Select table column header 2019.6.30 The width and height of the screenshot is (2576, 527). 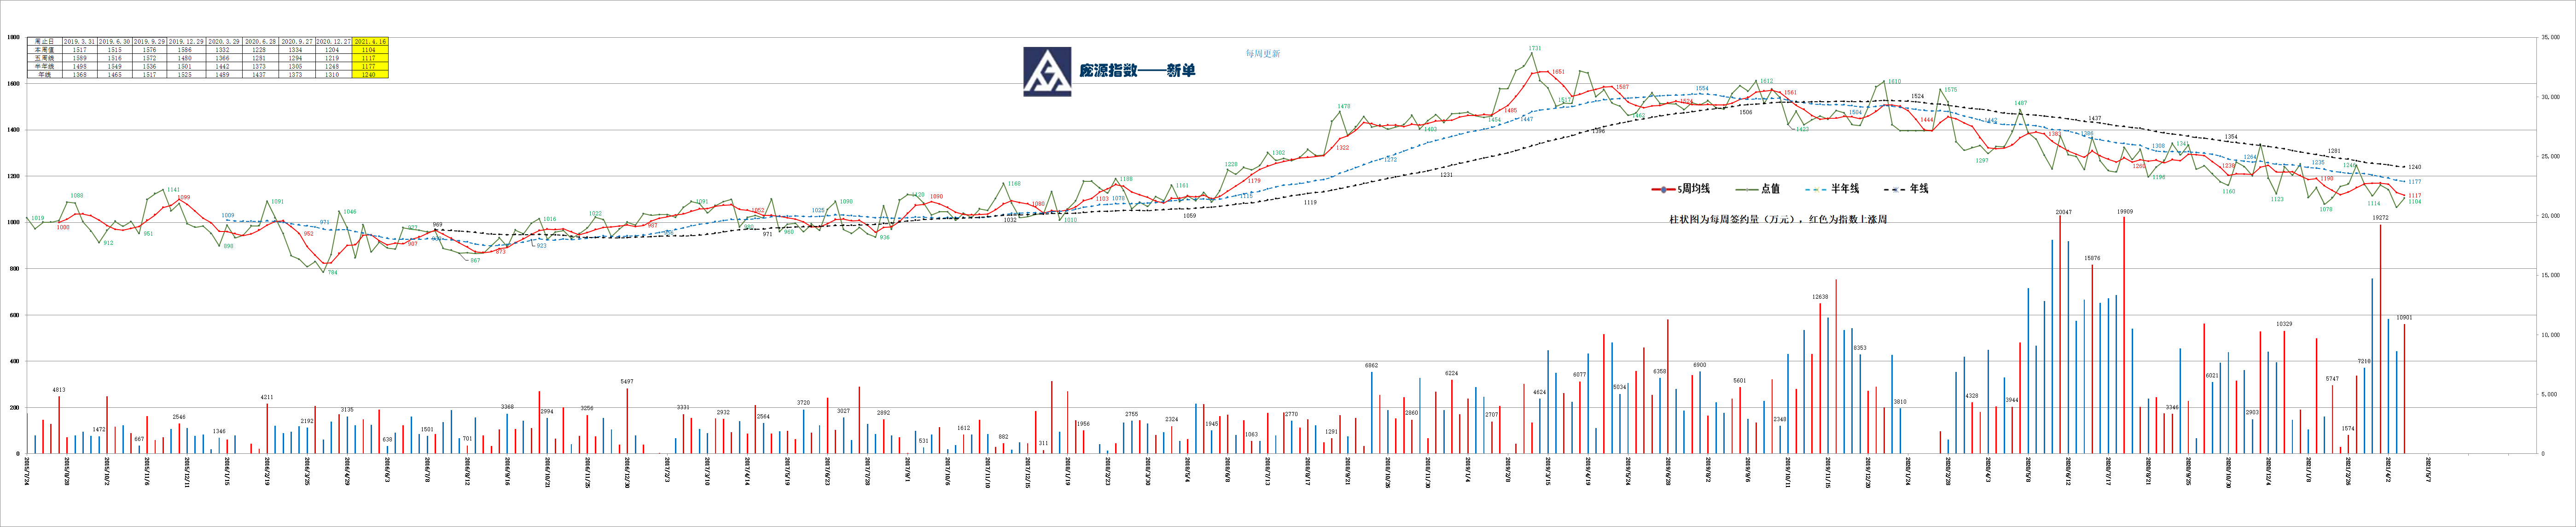[x=115, y=41]
